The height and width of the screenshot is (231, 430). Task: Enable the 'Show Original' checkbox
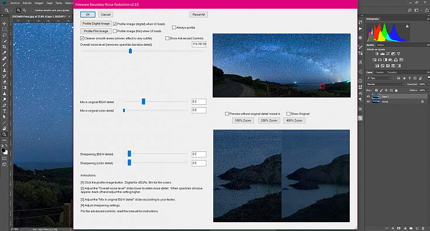pos(288,114)
